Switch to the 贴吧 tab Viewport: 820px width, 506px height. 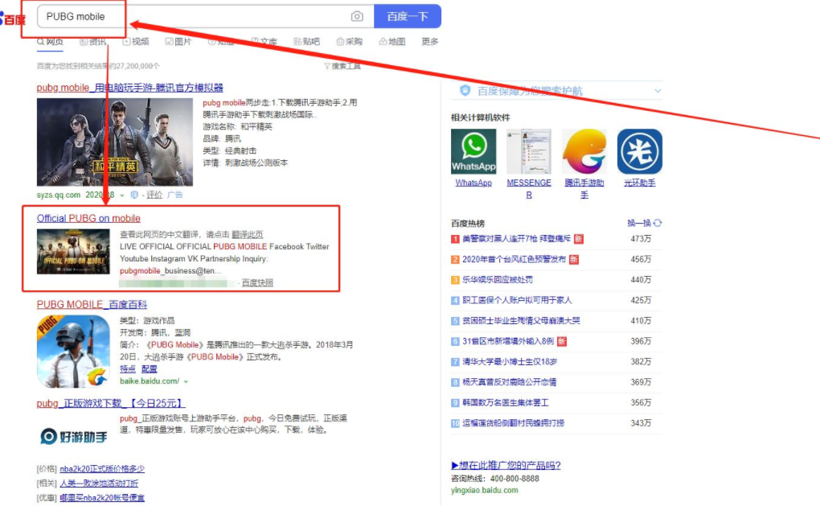click(306, 42)
